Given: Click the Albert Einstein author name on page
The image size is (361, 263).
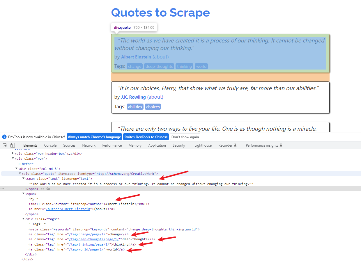Looking at the screenshot, I should click(x=136, y=57).
